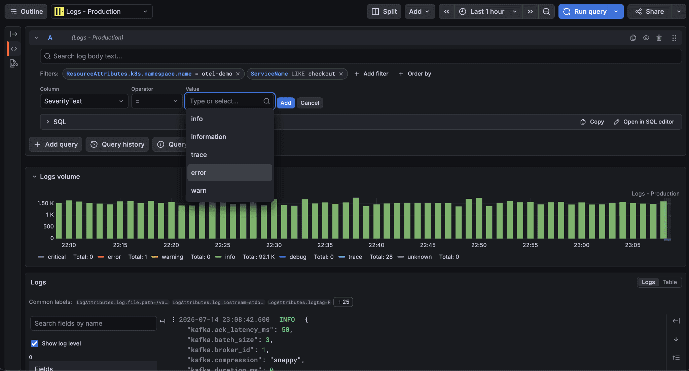Open the Logs - Production datasource picker
The width and height of the screenshot is (689, 371).
(102, 11)
